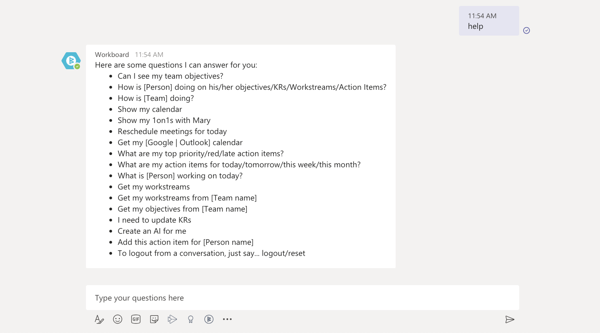Open the Workboard messaging extension icon
Viewport: 600px width, 333px height.
pos(209,319)
